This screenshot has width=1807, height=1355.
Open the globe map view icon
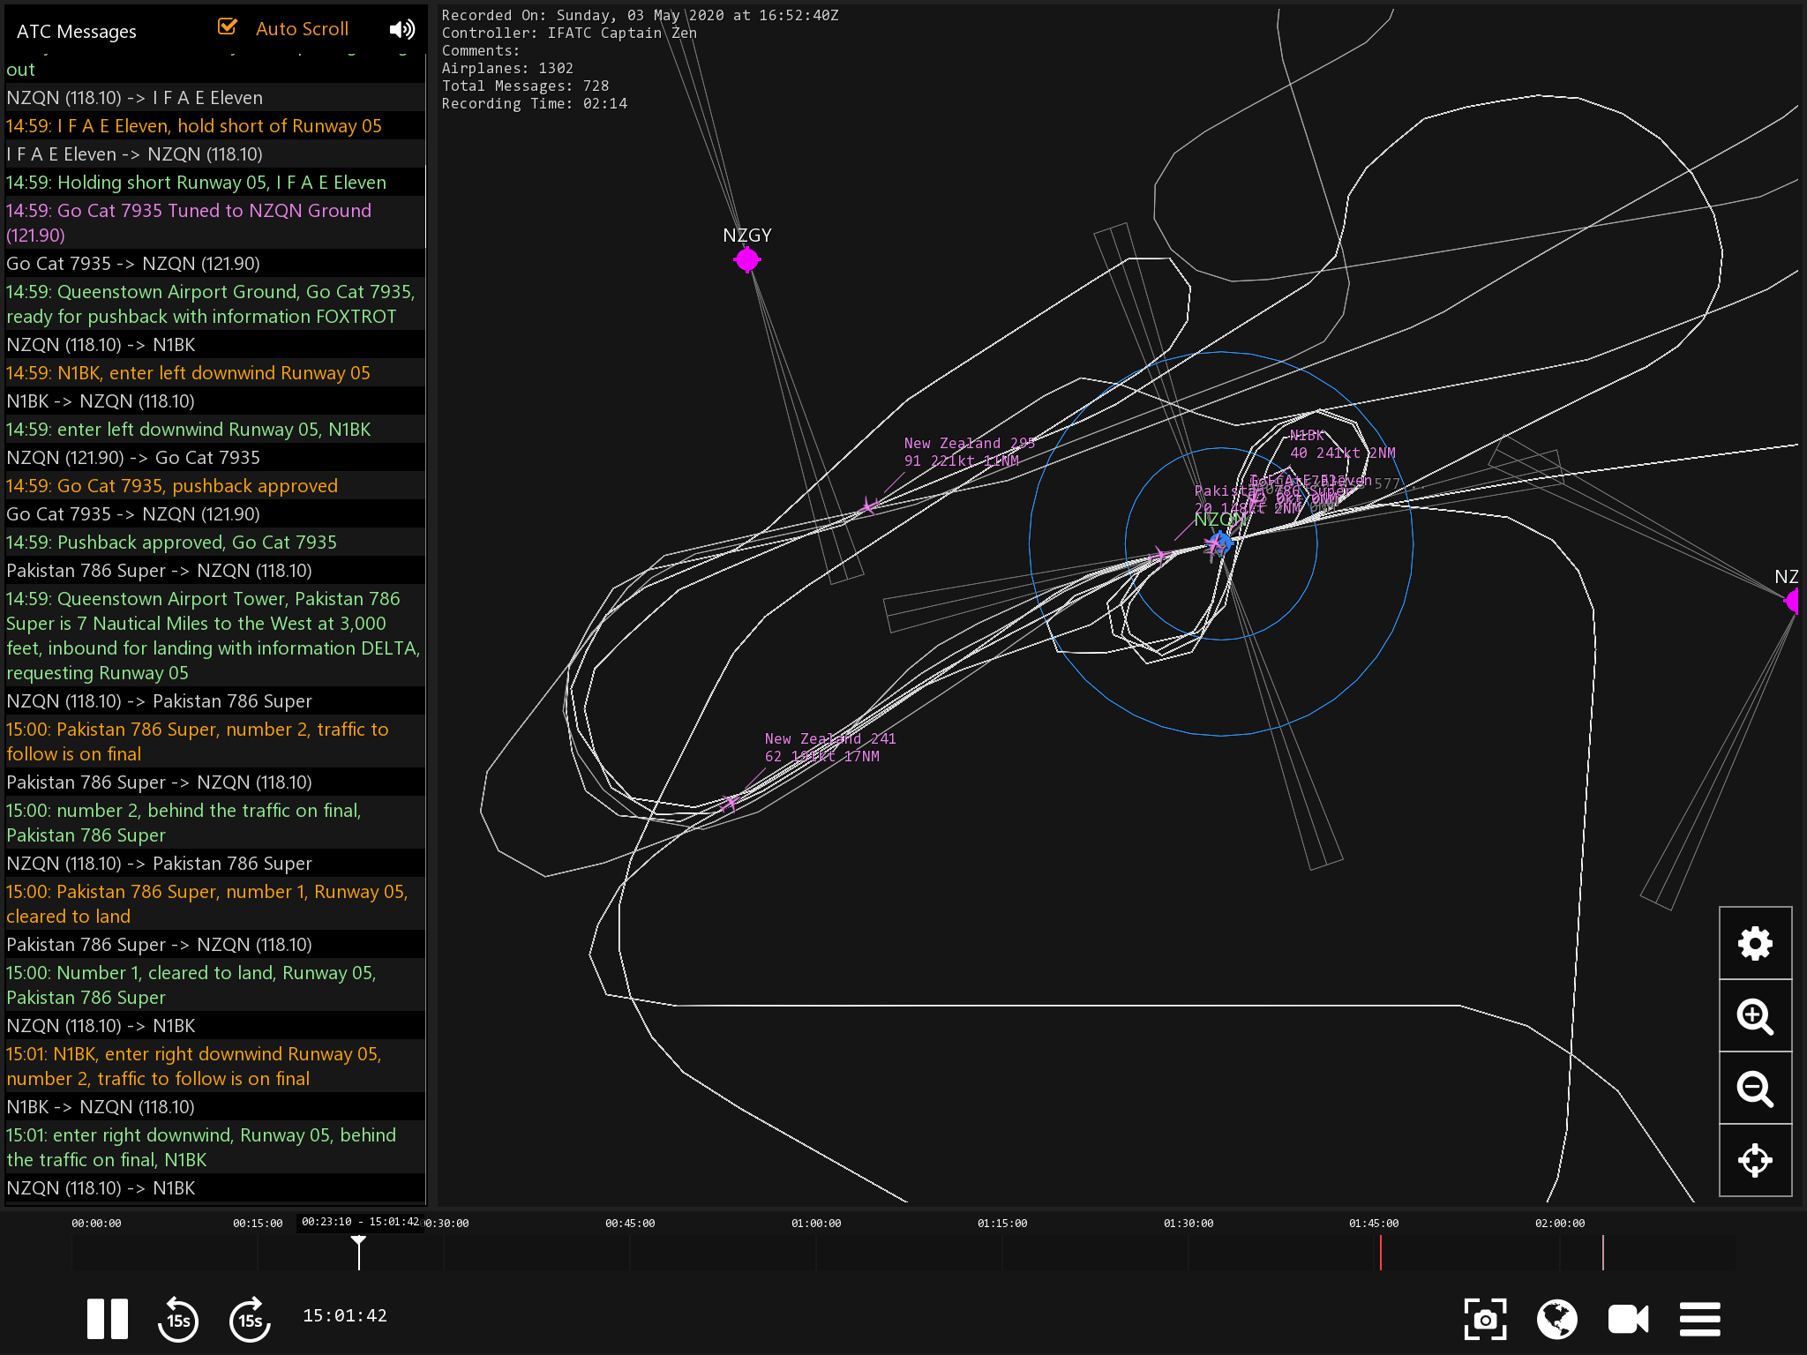[x=1556, y=1320]
